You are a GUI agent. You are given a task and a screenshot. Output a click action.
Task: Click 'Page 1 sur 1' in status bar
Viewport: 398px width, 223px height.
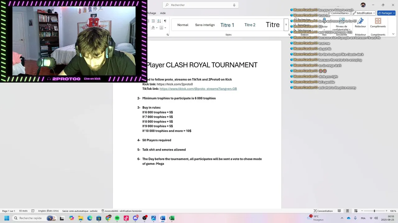pos(9,211)
